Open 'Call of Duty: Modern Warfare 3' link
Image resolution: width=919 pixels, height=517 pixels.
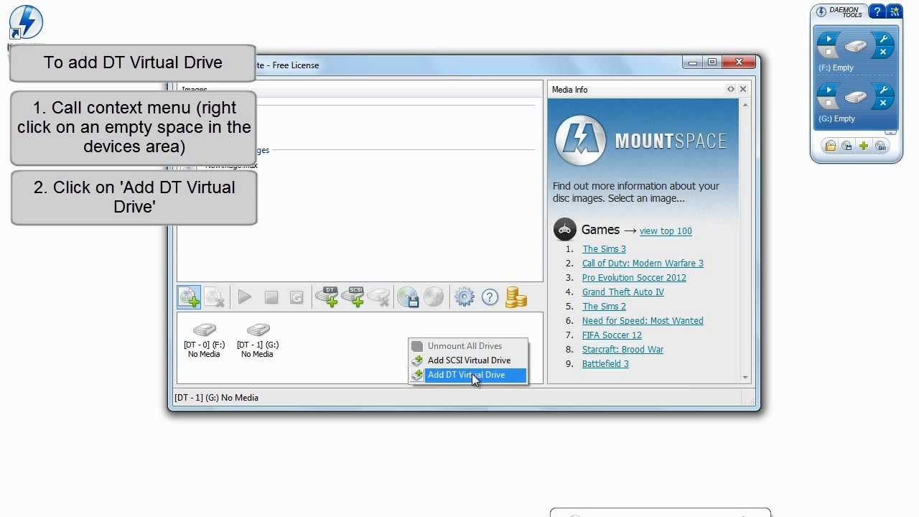tap(643, 264)
